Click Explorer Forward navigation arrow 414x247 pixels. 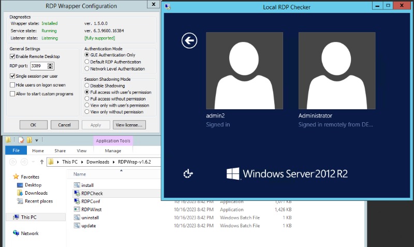point(24,162)
